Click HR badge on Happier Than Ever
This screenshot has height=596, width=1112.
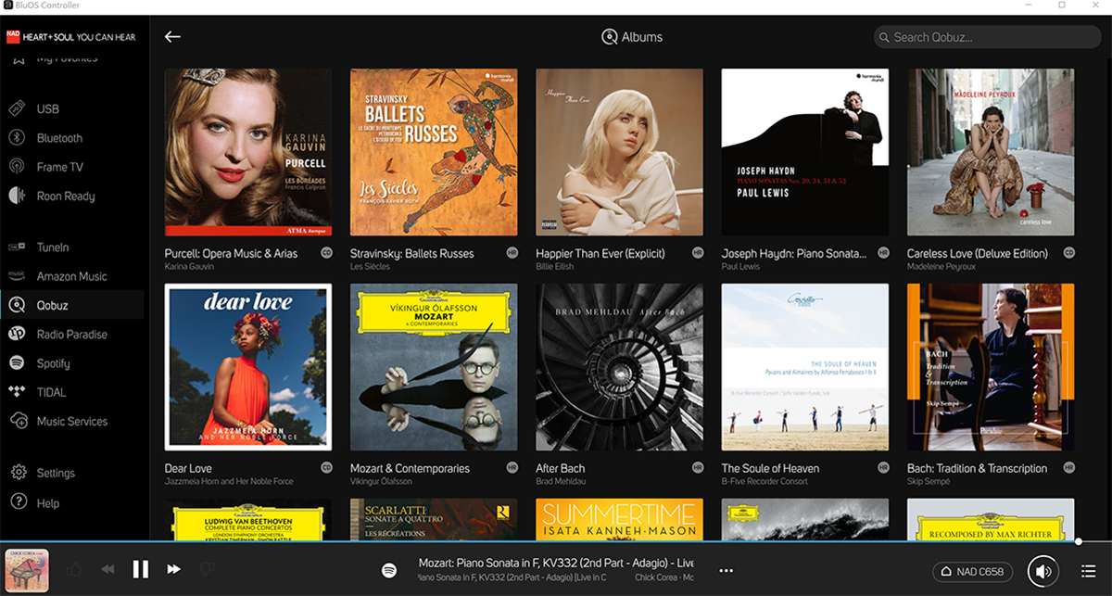point(698,252)
